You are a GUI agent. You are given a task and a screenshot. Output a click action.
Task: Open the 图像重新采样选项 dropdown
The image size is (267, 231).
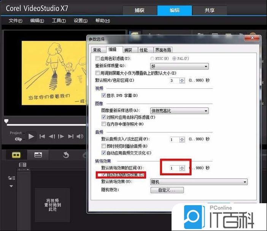click(x=180, y=111)
